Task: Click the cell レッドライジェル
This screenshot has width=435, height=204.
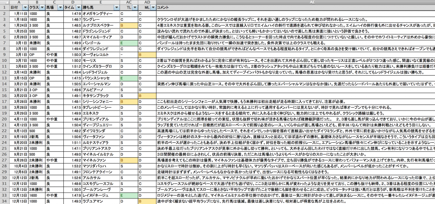Action: 101,72
